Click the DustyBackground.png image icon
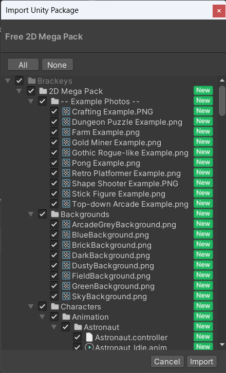This screenshot has height=373, width=226. click(66, 265)
